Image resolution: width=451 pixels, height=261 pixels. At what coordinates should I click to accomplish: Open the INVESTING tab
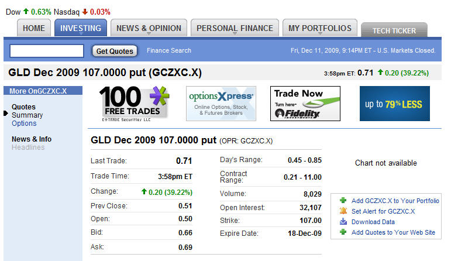point(81,28)
